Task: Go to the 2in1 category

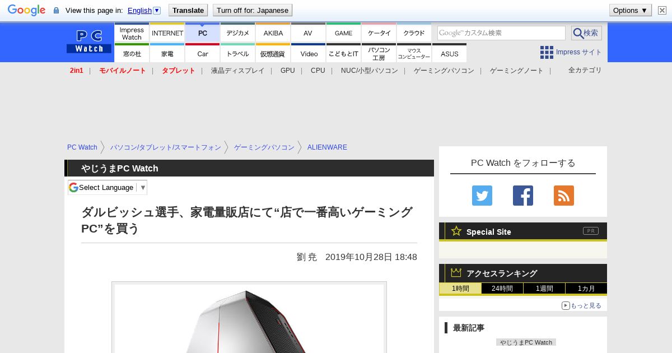Action: coord(77,71)
